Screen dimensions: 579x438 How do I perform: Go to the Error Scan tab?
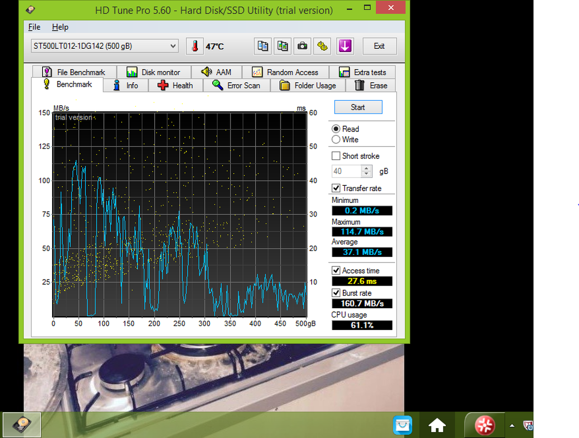click(x=237, y=85)
